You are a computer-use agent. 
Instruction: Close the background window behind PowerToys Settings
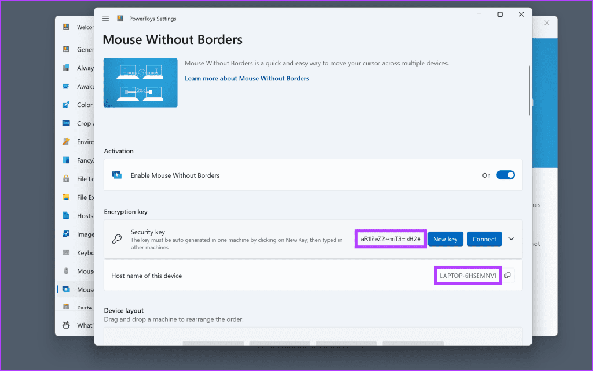tap(547, 23)
